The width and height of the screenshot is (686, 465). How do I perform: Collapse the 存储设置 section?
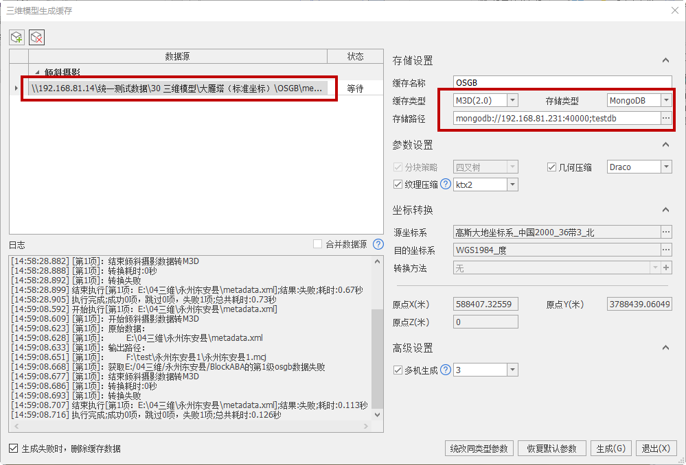tap(665, 60)
